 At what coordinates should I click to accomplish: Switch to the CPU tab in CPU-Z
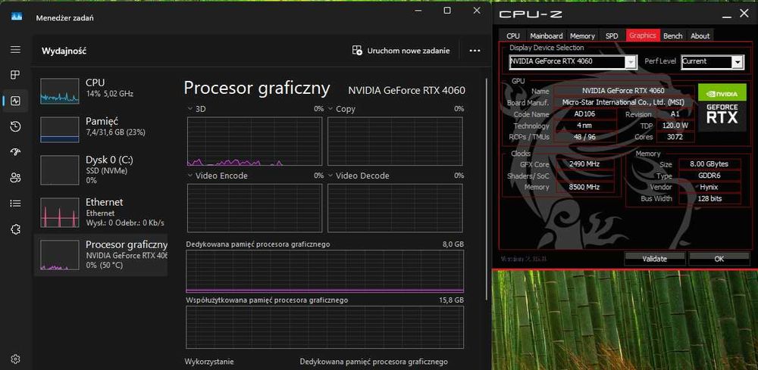pyautogui.click(x=513, y=36)
